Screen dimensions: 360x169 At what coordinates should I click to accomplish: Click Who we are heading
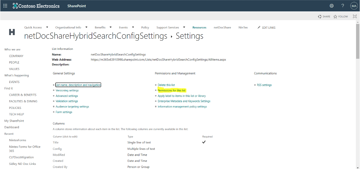click(x=12, y=50)
